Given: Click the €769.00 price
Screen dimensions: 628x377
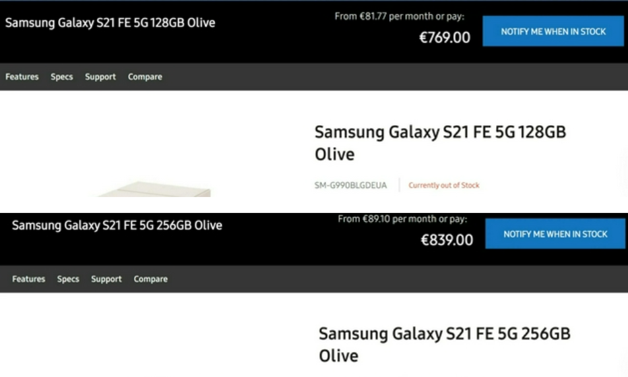Looking at the screenshot, I should coord(445,38).
